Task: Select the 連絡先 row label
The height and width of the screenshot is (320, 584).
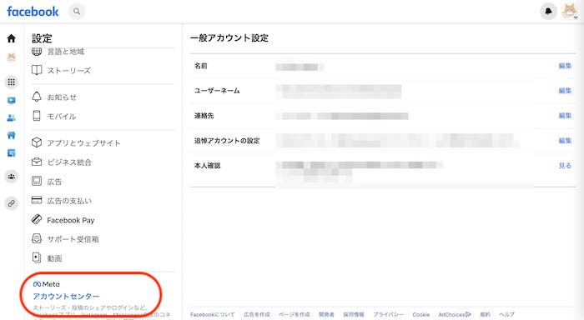Action: [x=204, y=116]
